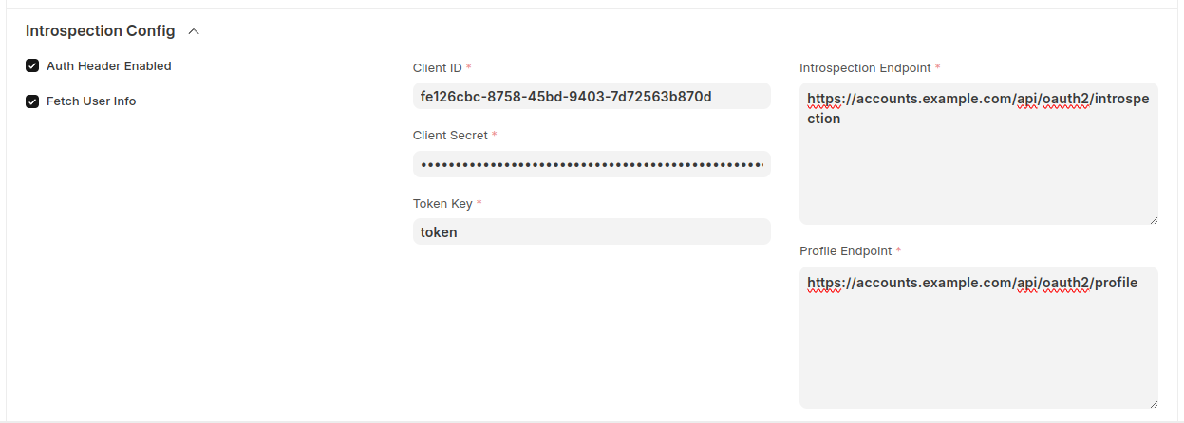Image resolution: width=1184 pixels, height=423 pixels.
Task: Click the Auth Header Enabled label text
Action: (108, 66)
